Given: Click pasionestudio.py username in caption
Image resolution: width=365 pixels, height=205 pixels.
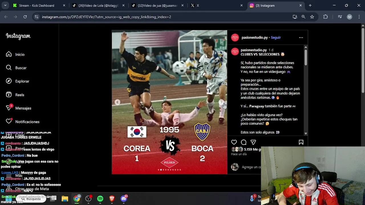Looking at the screenshot, I should [254, 50].
